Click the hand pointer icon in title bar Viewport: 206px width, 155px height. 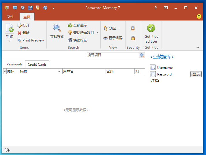[38, 8]
